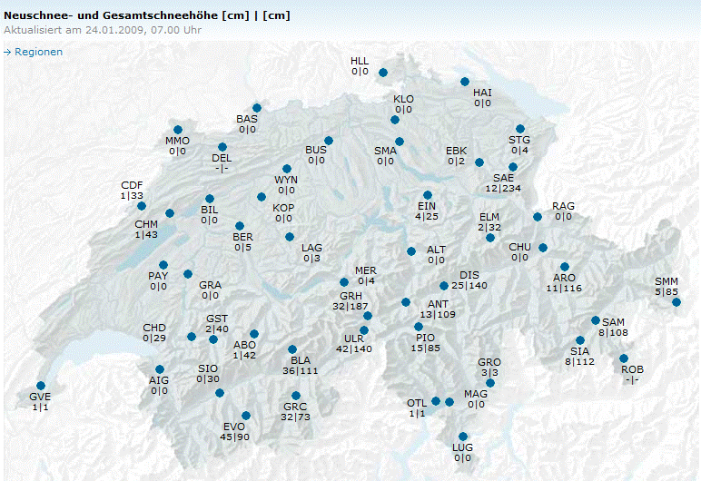Click the ELM label text
The width and height of the screenshot is (701, 481).
(489, 217)
